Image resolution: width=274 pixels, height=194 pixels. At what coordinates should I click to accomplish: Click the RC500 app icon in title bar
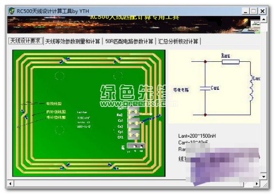click(x=12, y=11)
